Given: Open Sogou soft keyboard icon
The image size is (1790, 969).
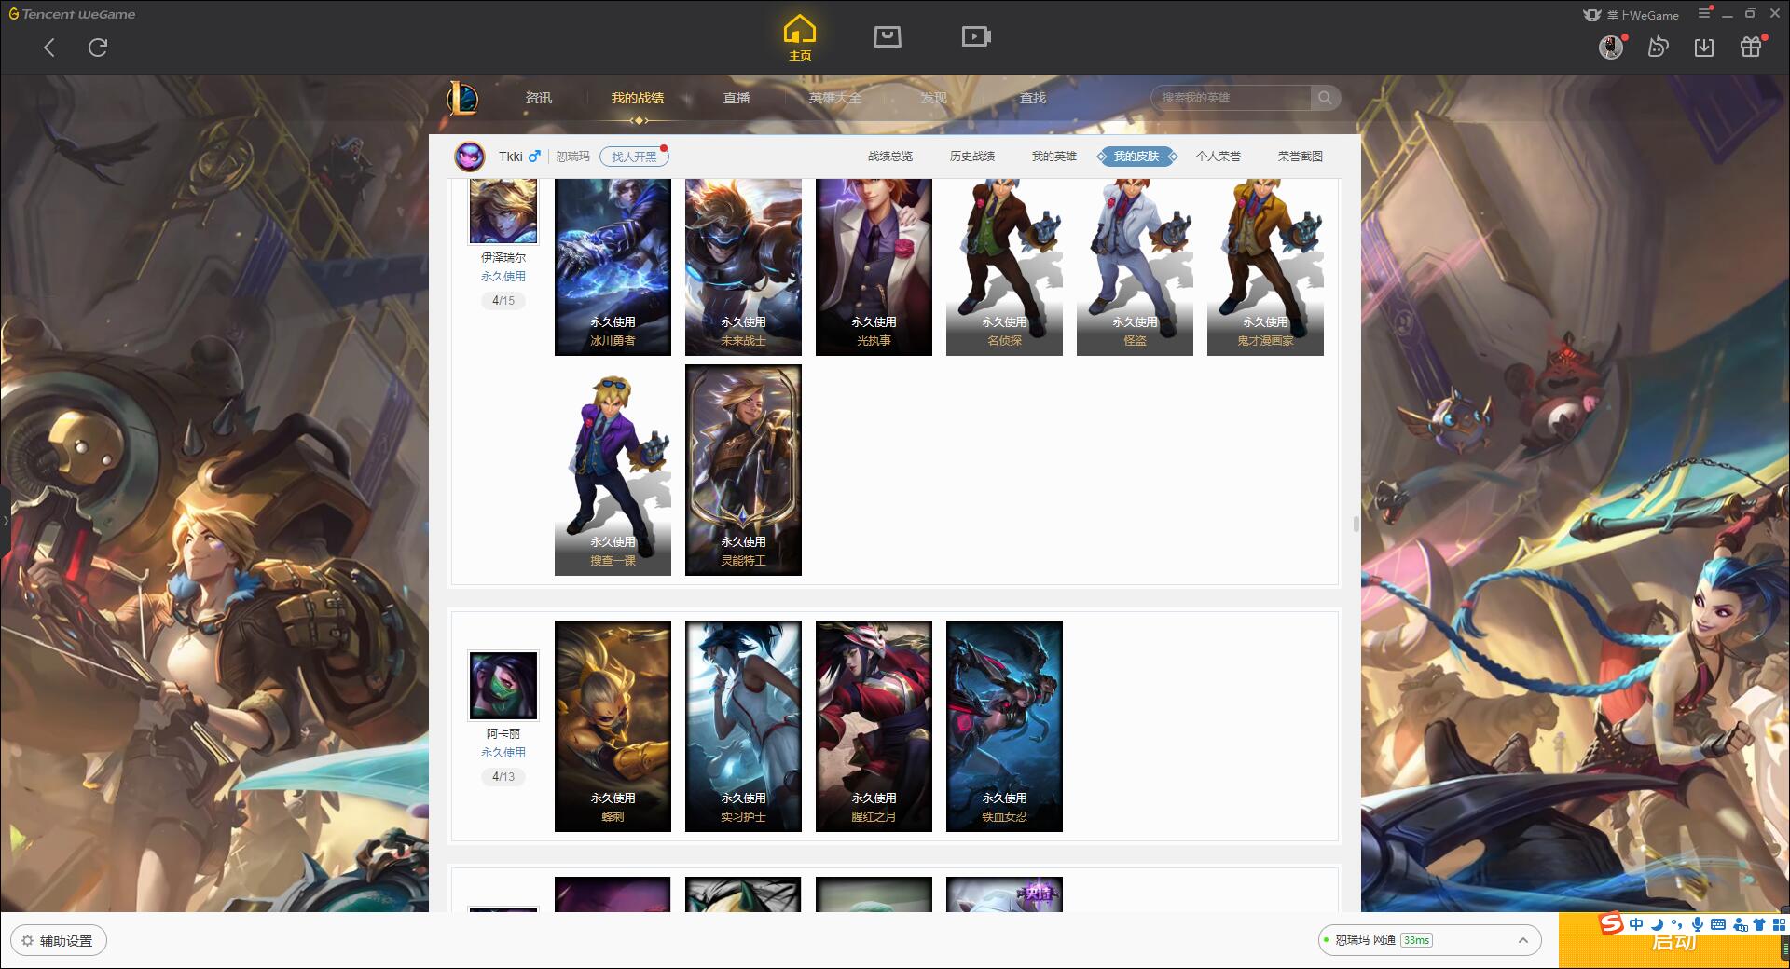Looking at the screenshot, I should (x=1718, y=924).
